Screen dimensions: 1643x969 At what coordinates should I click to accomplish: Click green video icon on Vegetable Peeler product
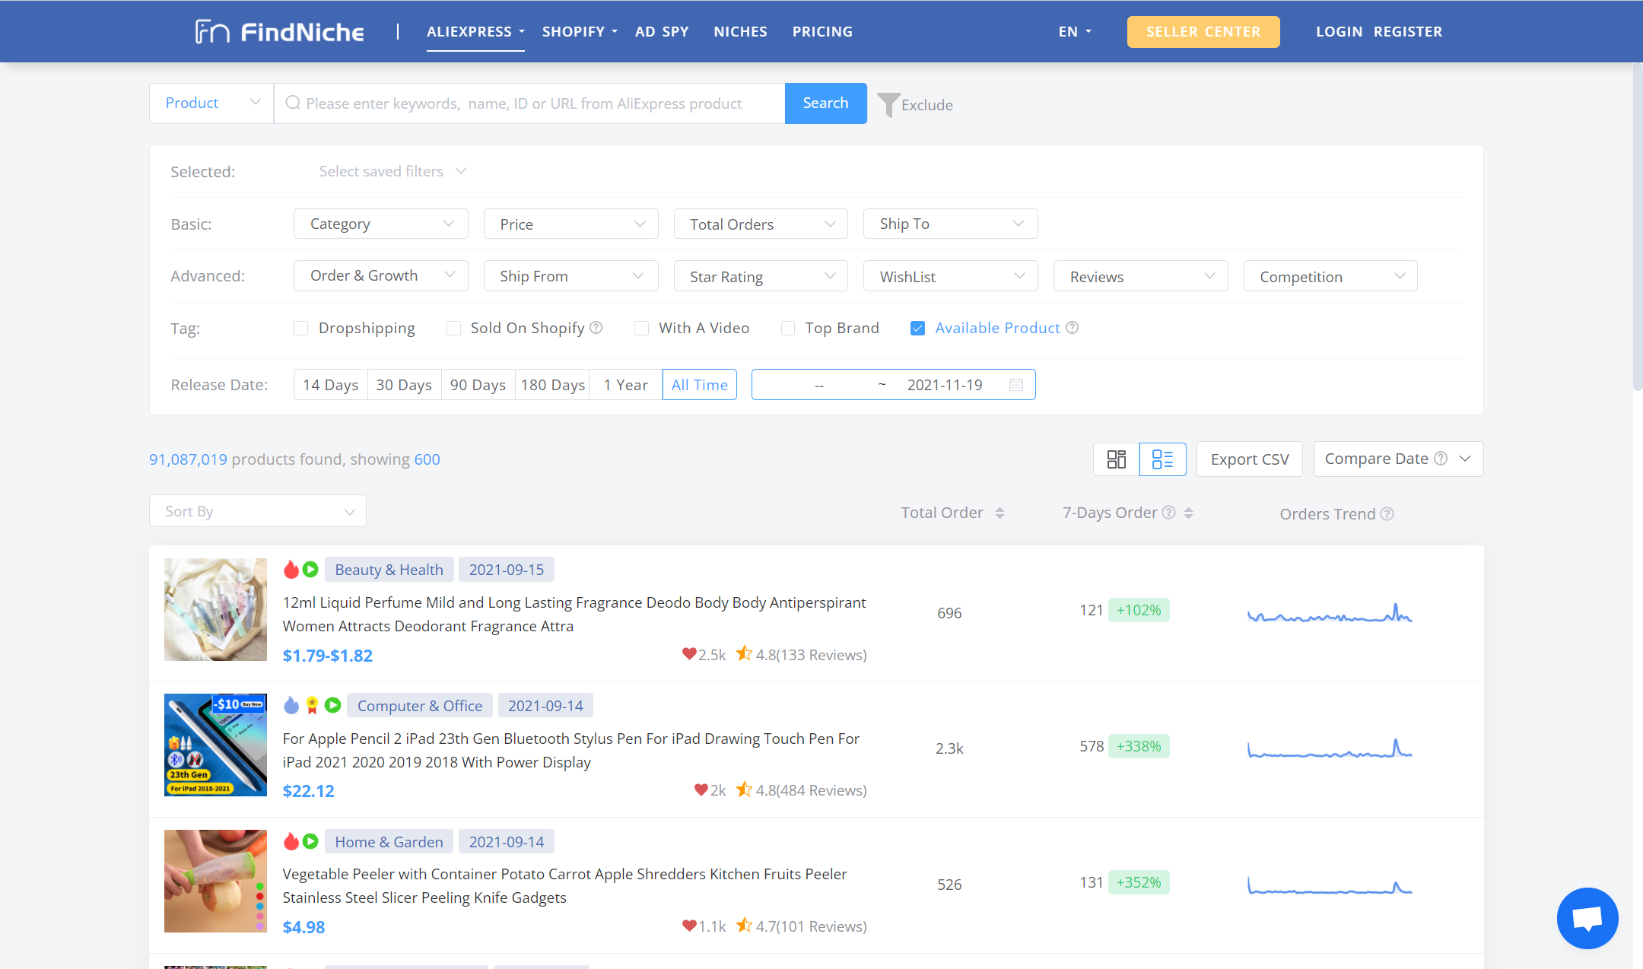(x=310, y=842)
